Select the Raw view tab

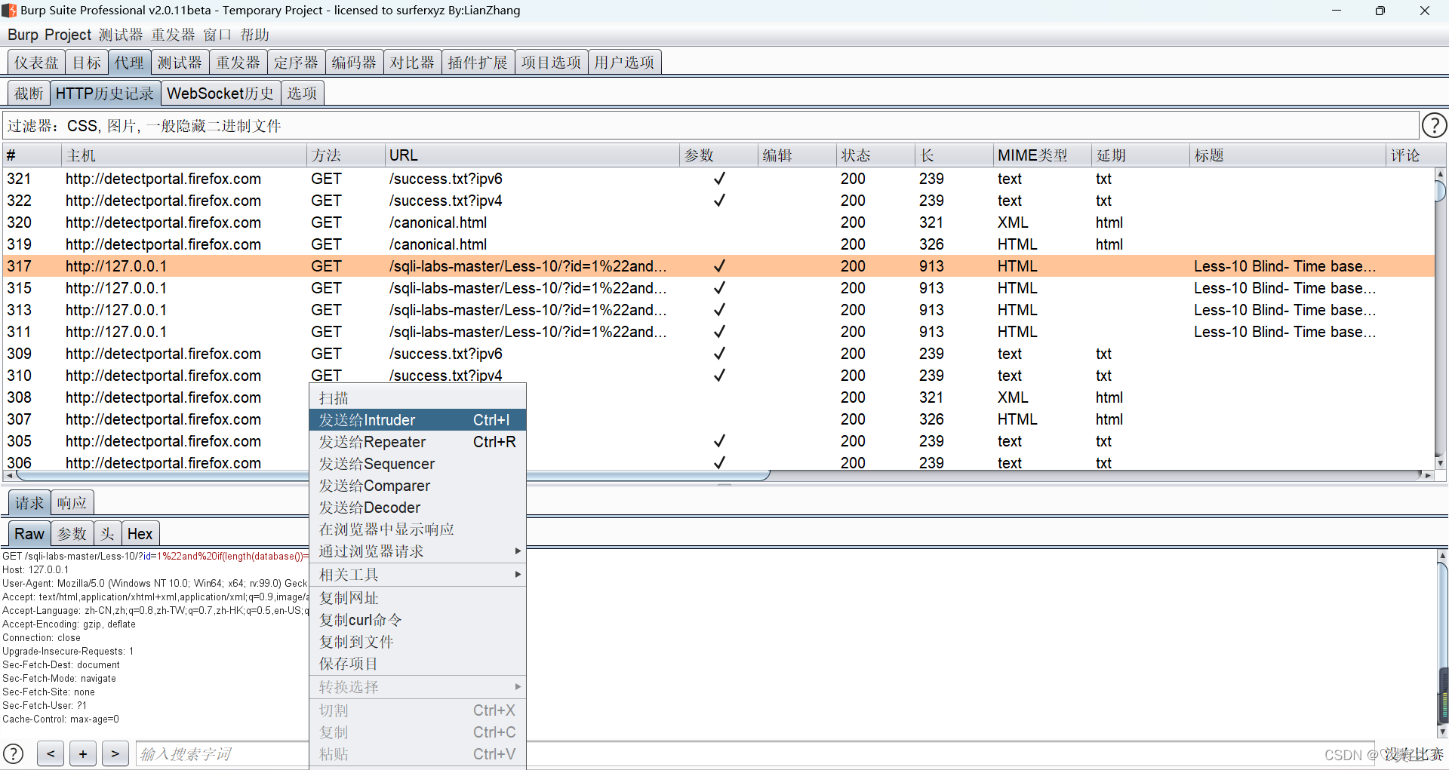(x=29, y=534)
